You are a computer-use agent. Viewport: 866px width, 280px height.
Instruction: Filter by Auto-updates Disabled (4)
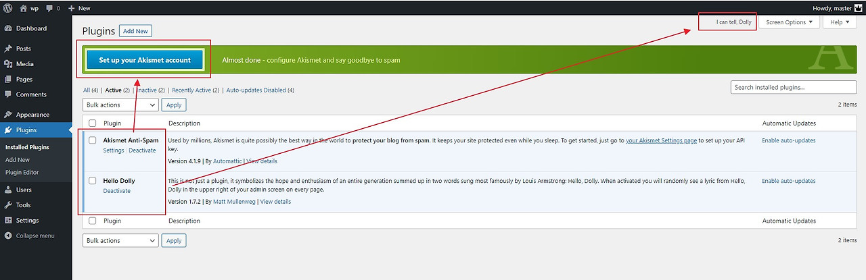pyautogui.click(x=260, y=90)
